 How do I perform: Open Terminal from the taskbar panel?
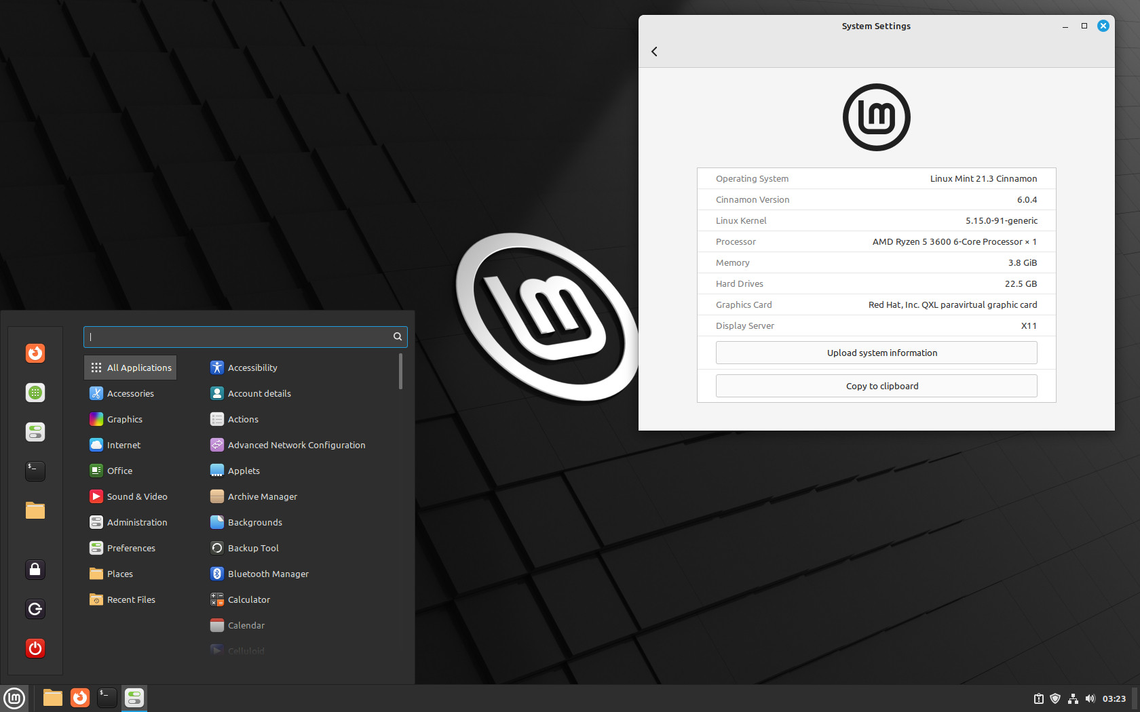[x=107, y=698]
